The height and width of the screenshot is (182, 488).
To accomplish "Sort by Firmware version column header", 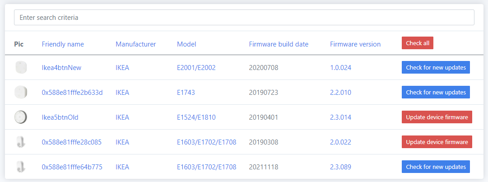I will 355,44.
